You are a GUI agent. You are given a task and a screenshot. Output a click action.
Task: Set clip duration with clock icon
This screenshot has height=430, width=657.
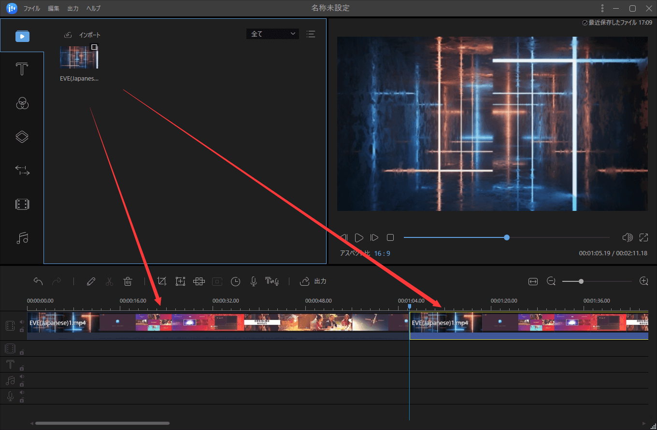point(235,281)
